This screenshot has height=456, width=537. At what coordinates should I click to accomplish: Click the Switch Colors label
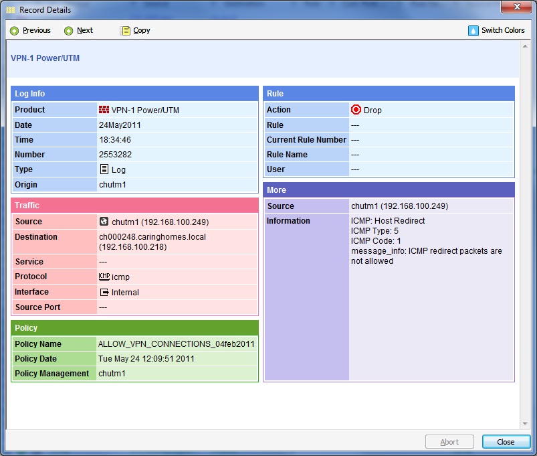click(x=503, y=30)
